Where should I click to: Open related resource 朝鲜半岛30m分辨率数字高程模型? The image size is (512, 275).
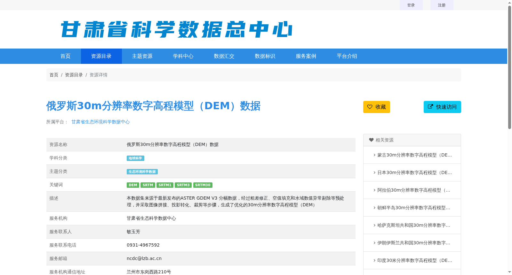(x=414, y=208)
